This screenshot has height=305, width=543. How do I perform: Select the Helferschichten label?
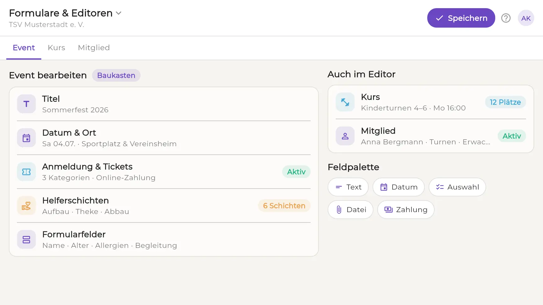[75, 201]
